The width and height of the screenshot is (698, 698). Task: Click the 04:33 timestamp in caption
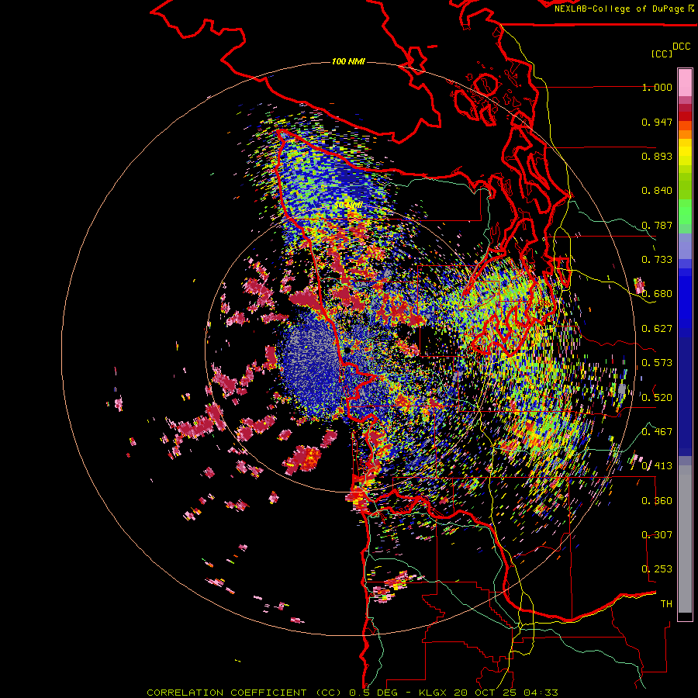click(541, 693)
